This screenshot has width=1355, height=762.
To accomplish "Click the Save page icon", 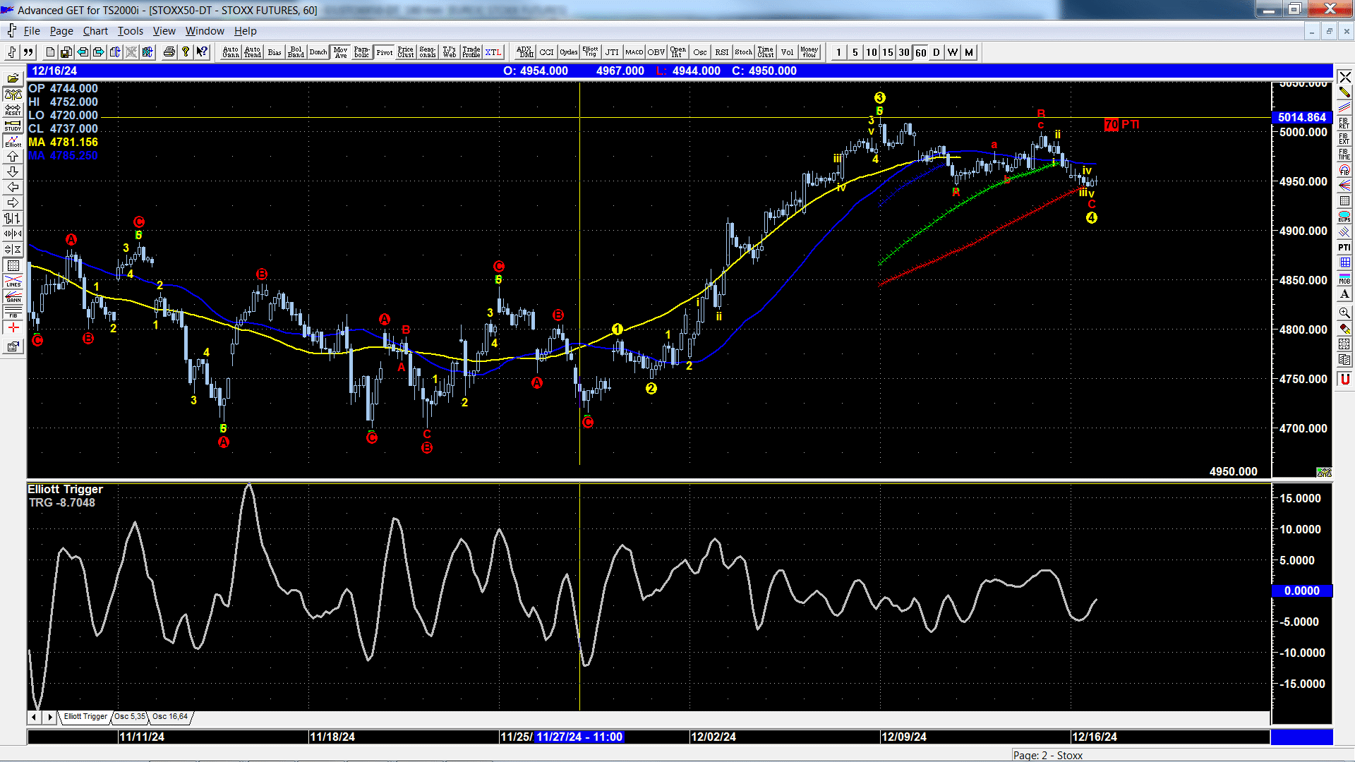I will click(66, 52).
